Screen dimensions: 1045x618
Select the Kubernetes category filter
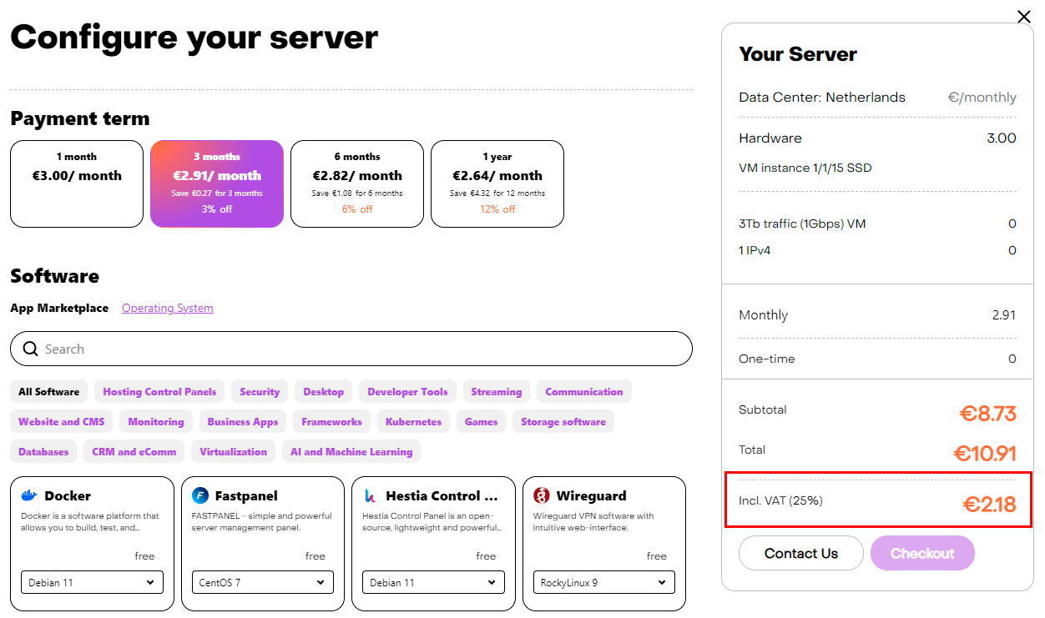pyautogui.click(x=413, y=421)
